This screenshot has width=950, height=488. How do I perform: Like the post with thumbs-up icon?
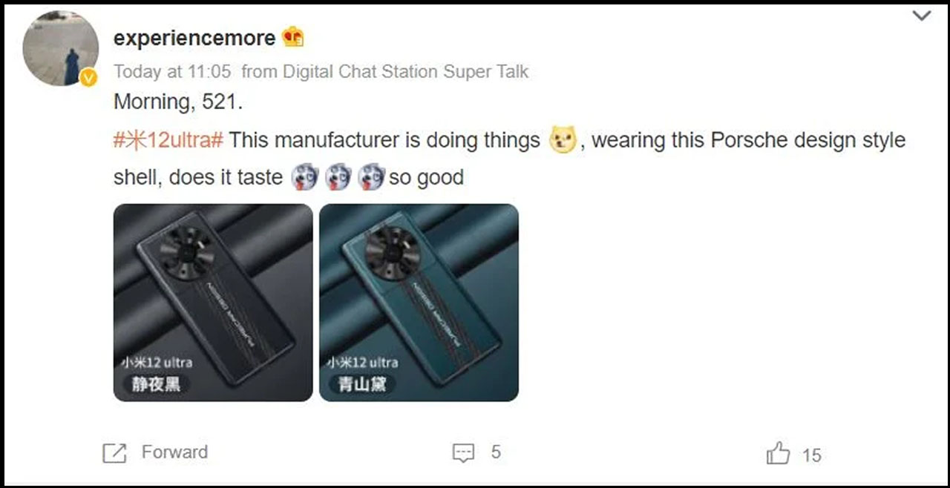pos(778,452)
